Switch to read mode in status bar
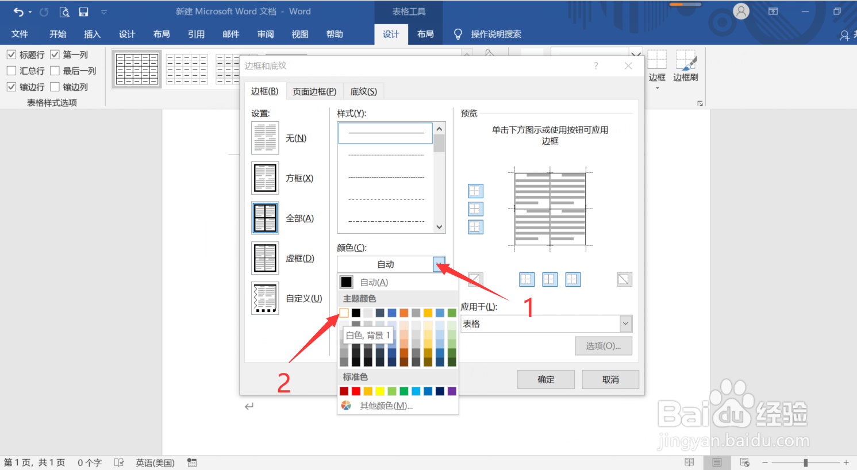This screenshot has height=470, width=857. [689, 462]
